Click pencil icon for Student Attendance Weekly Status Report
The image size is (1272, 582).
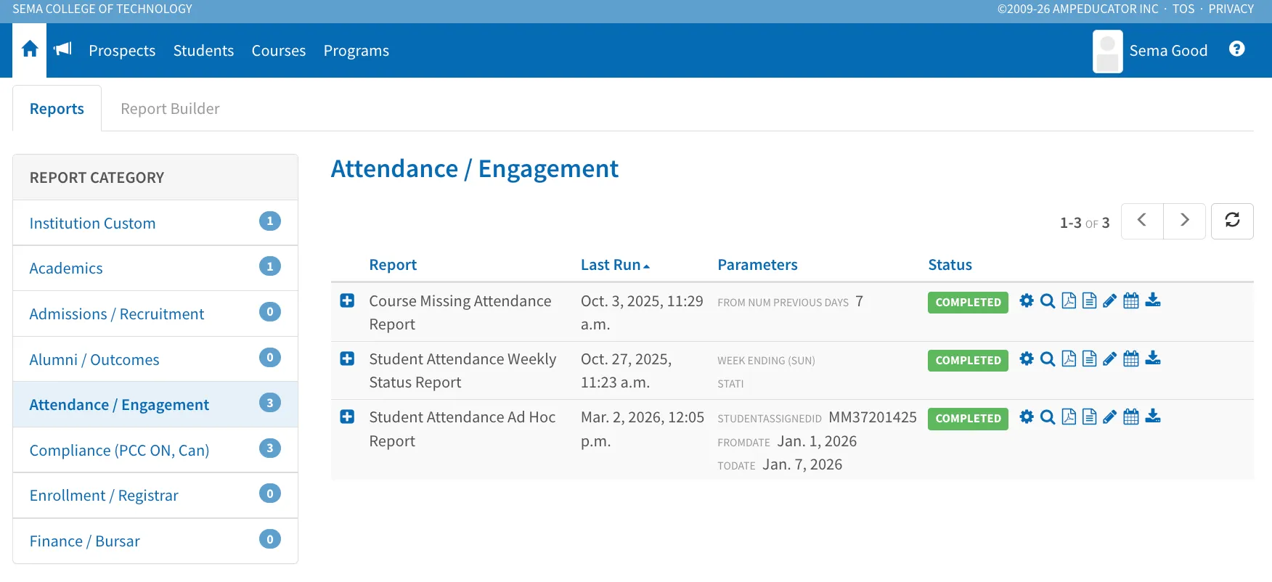pyautogui.click(x=1109, y=358)
